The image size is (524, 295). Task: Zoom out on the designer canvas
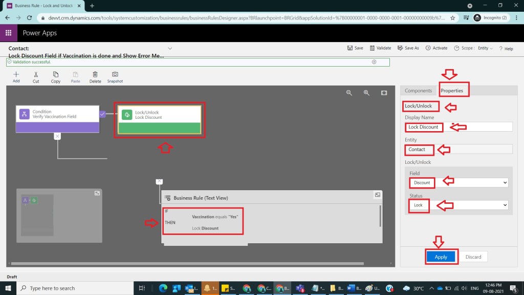pyautogui.click(x=349, y=93)
